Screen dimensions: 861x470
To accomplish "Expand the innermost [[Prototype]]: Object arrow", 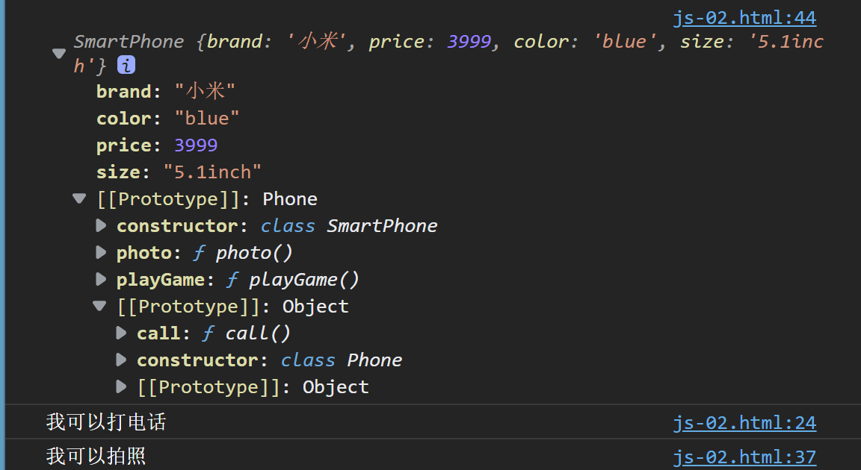I will click(121, 386).
